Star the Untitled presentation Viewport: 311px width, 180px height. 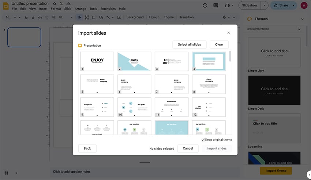[55, 4]
